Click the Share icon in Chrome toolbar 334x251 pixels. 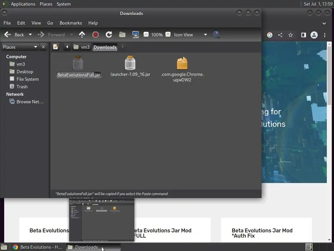pyautogui.click(x=280, y=35)
